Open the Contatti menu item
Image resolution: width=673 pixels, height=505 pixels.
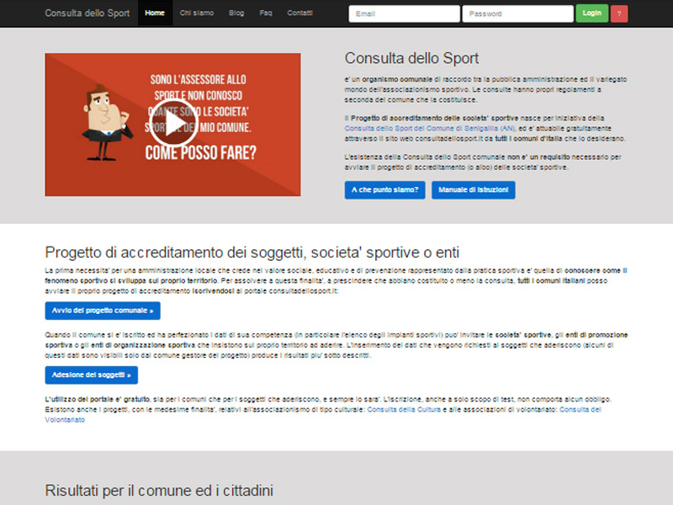click(299, 13)
